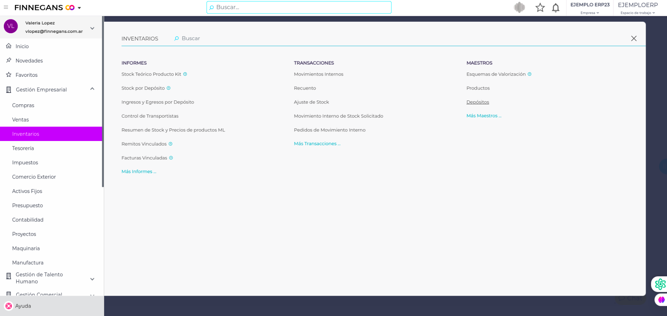Viewport: 667px width, 316px height.
Task: Open Movimientos Internos transaction
Action: pos(319,74)
